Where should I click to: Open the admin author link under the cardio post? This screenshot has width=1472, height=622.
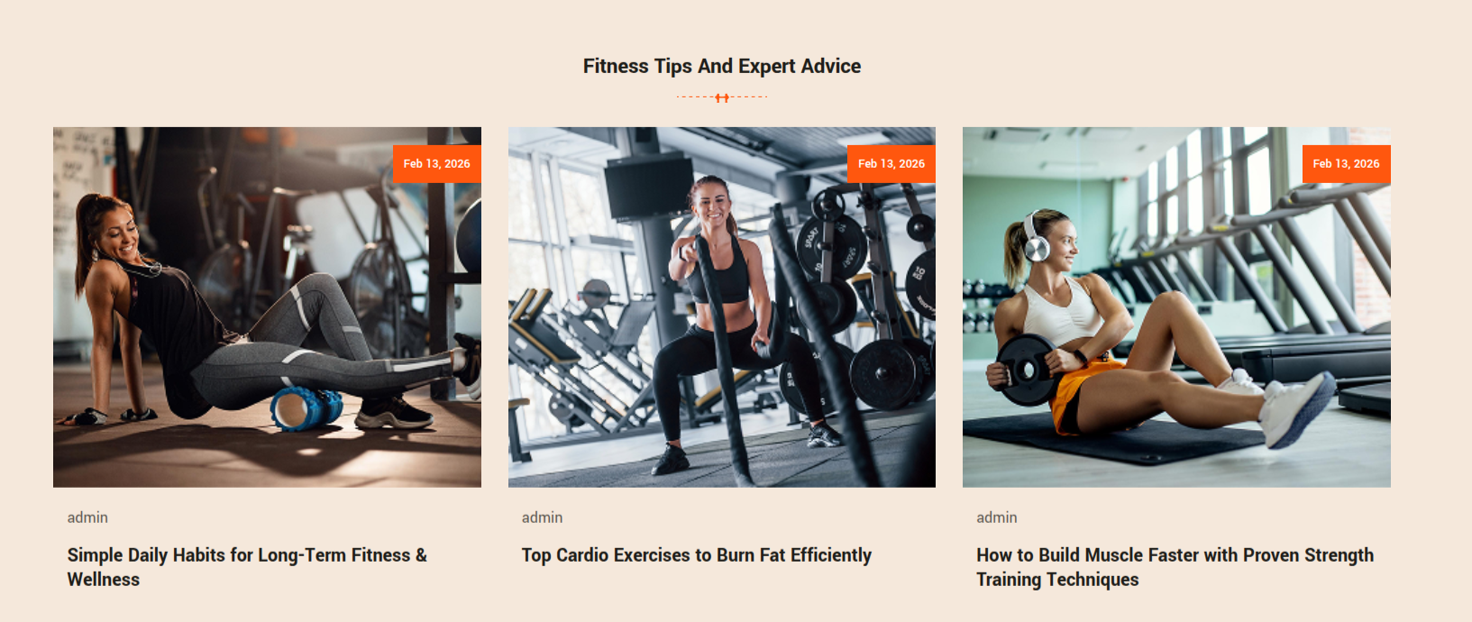click(x=542, y=517)
